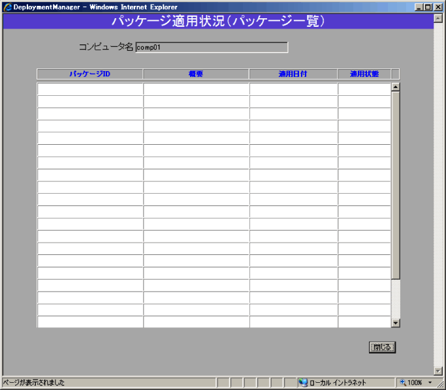Minimize the DeploymentManager window
This screenshot has height=390, width=446.
click(418, 7)
